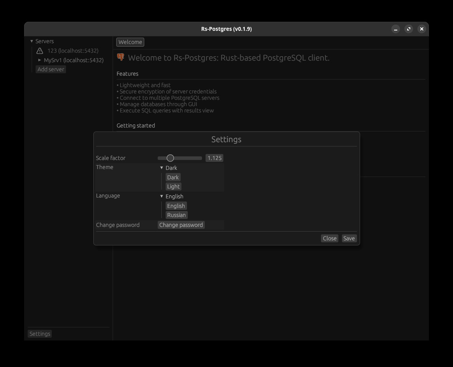Close the Rs-Postgres window
Viewport: 453px width, 367px height.
click(x=421, y=29)
